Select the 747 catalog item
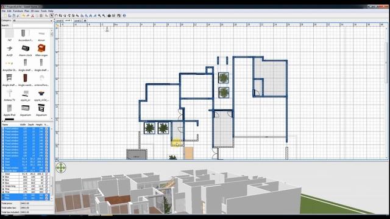 coord(10,35)
